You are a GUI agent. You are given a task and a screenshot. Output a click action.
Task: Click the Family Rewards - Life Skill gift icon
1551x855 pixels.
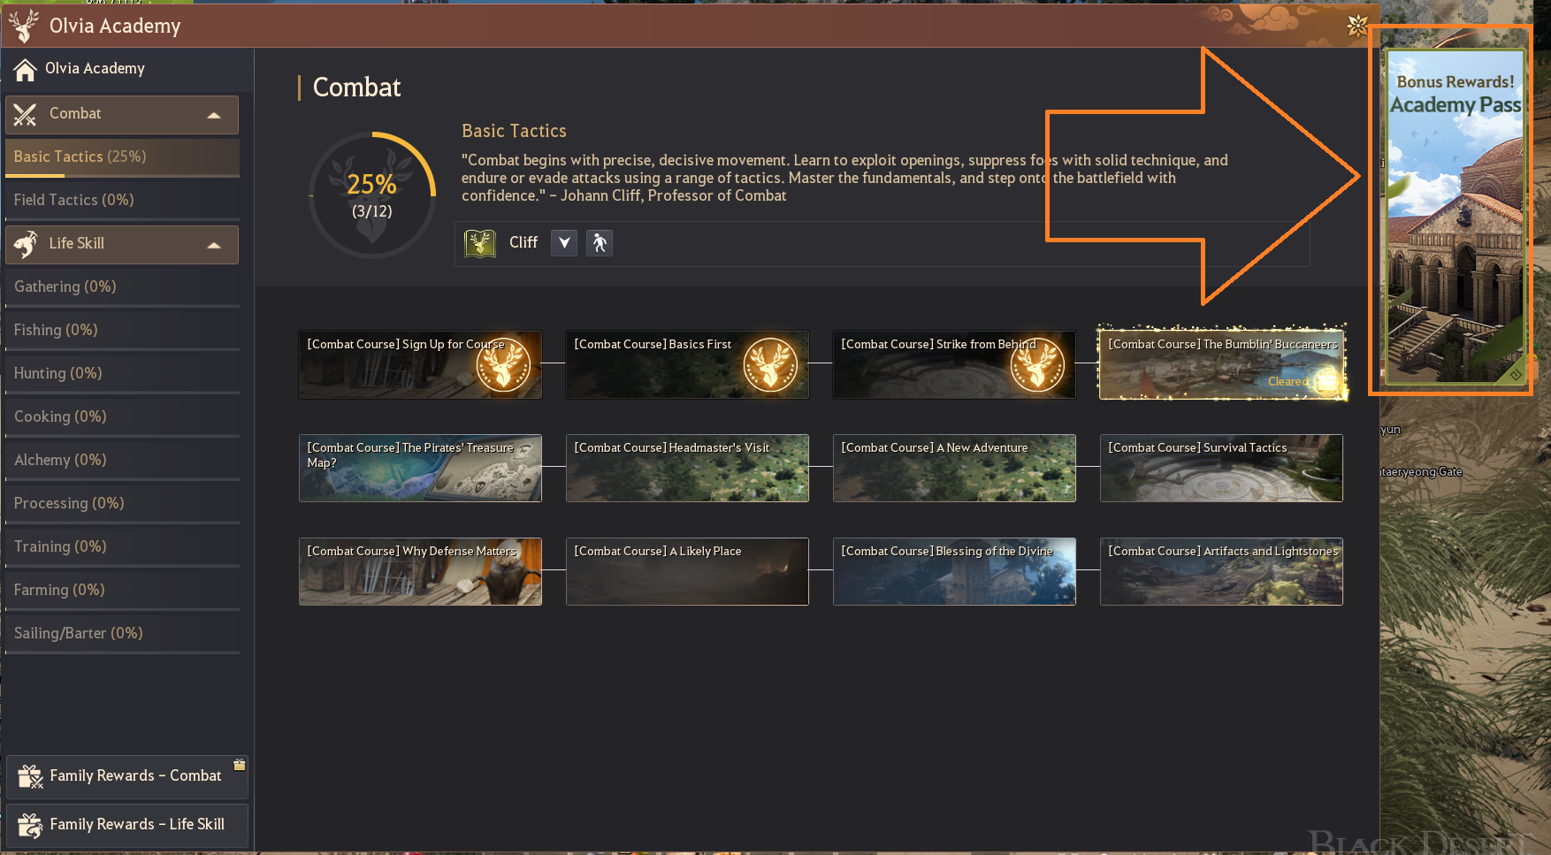click(x=29, y=824)
